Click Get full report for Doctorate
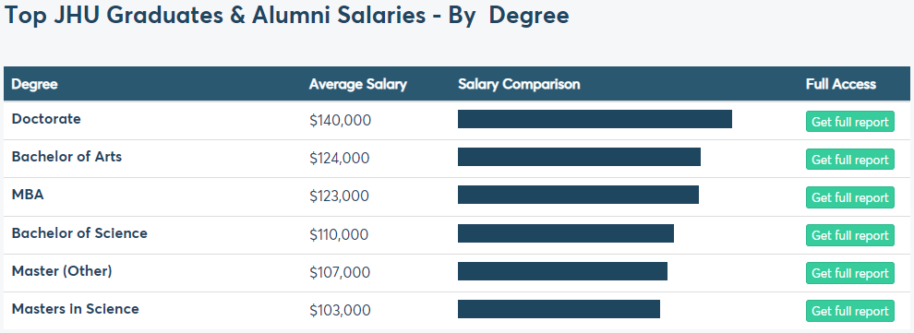The width and height of the screenshot is (914, 333). pyautogui.click(x=850, y=122)
